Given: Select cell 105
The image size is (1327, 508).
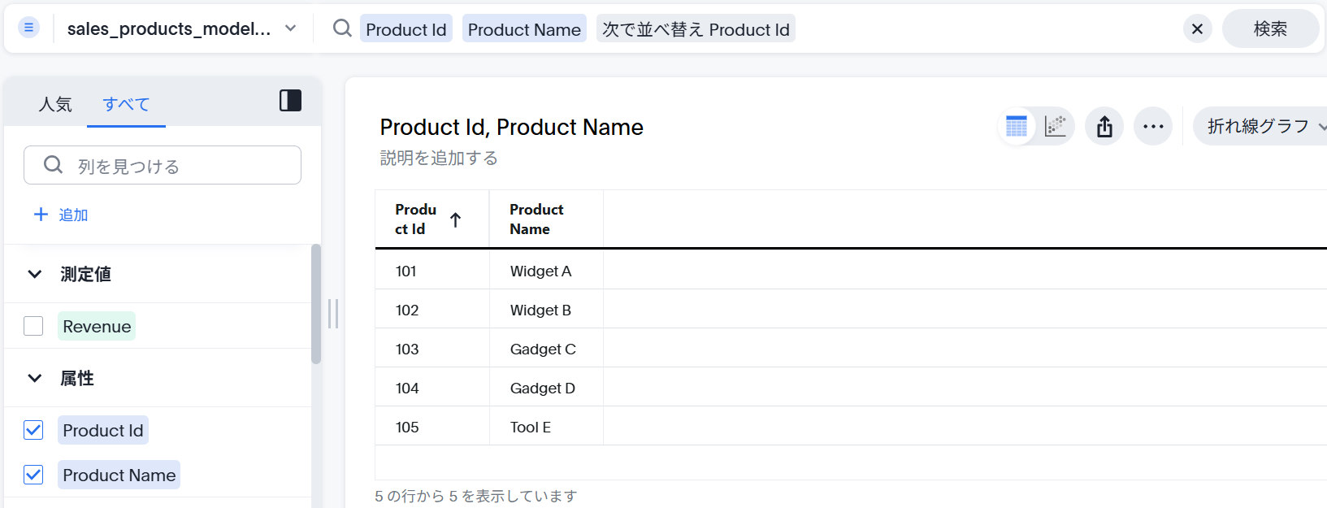Looking at the screenshot, I should click(x=432, y=427).
